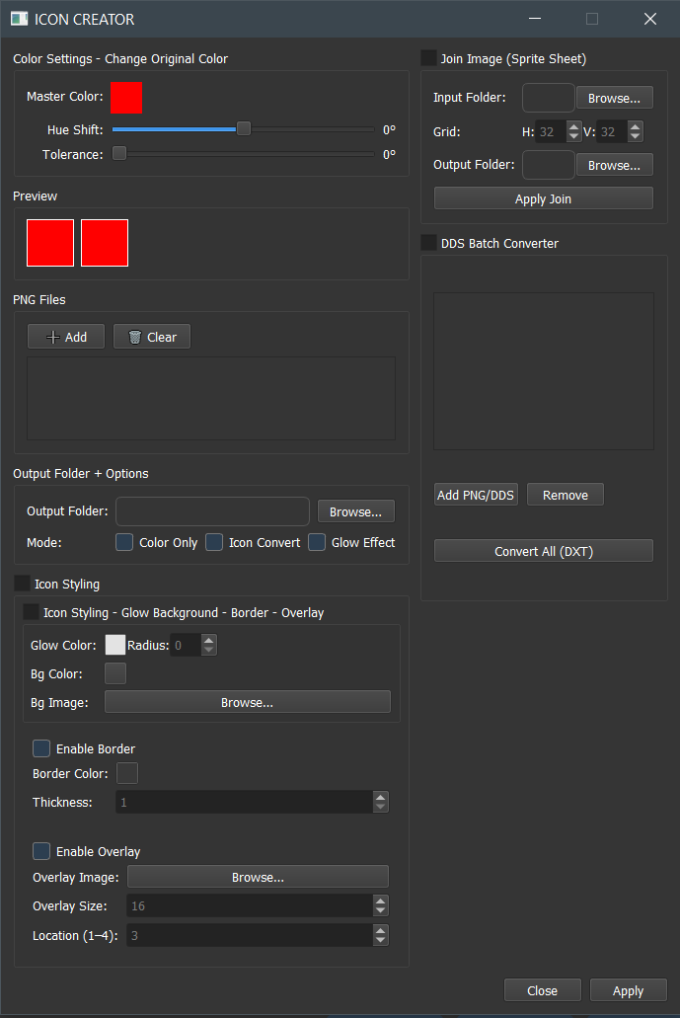This screenshot has width=680, height=1018.
Task: Browse for the main output folder
Action: coord(355,511)
